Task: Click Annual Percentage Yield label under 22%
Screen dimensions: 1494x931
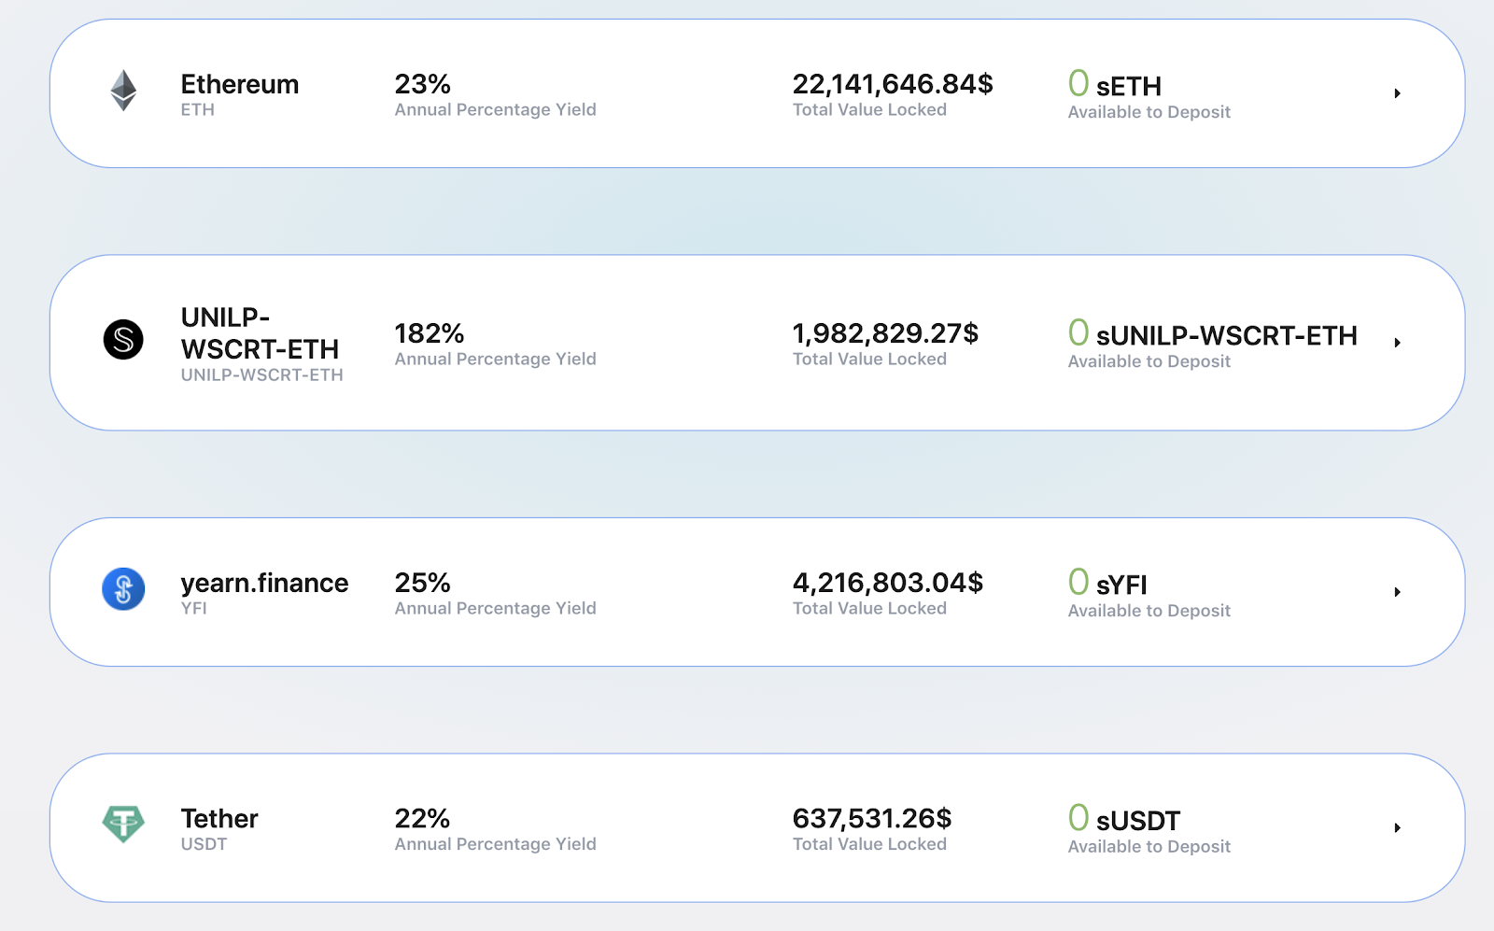Action: 496,844
